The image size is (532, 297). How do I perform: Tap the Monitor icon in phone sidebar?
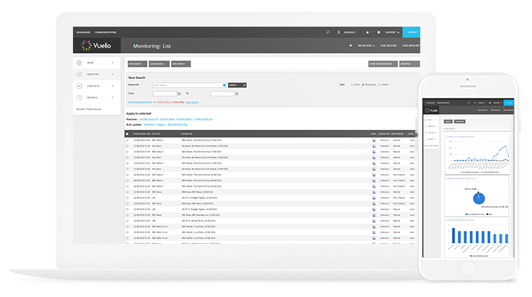(x=426, y=126)
